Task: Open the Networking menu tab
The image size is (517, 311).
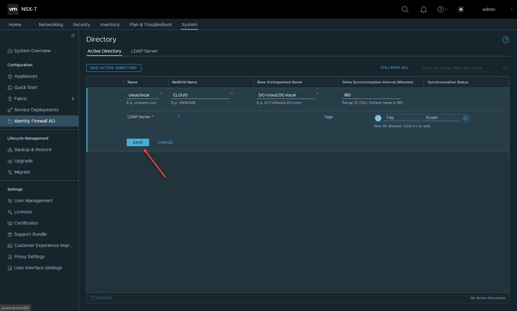Action: point(51,25)
